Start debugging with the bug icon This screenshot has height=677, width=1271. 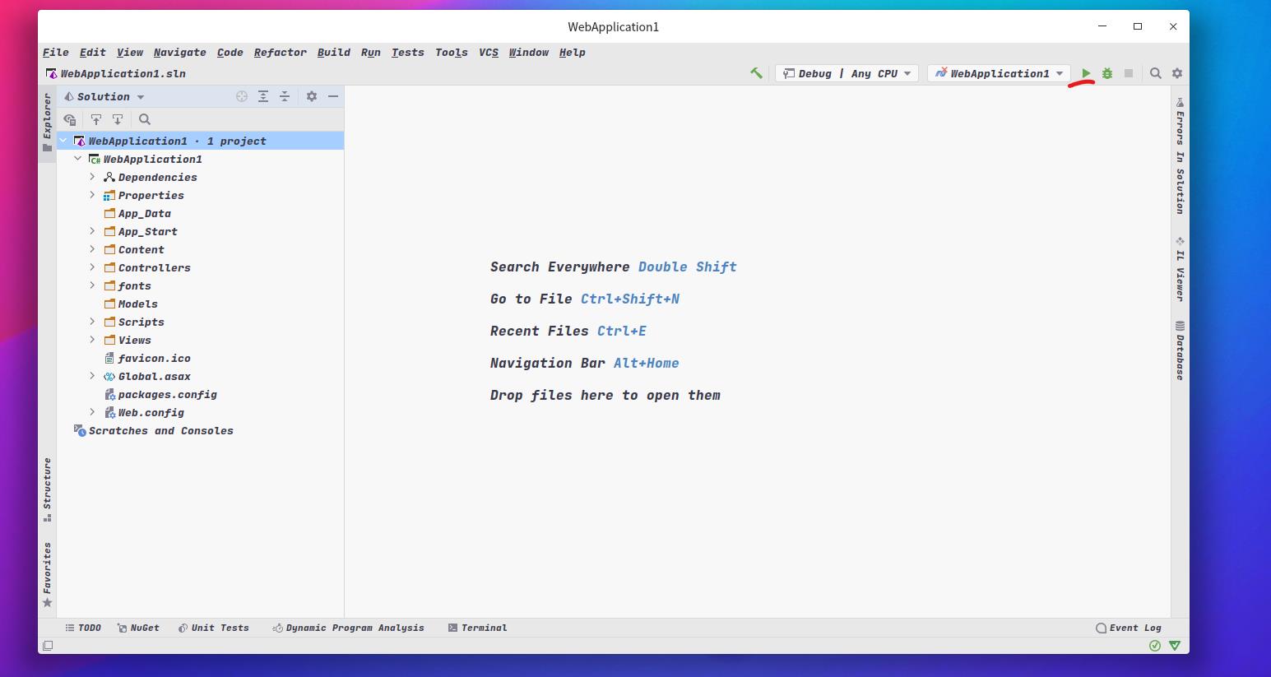(x=1107, y=73)
